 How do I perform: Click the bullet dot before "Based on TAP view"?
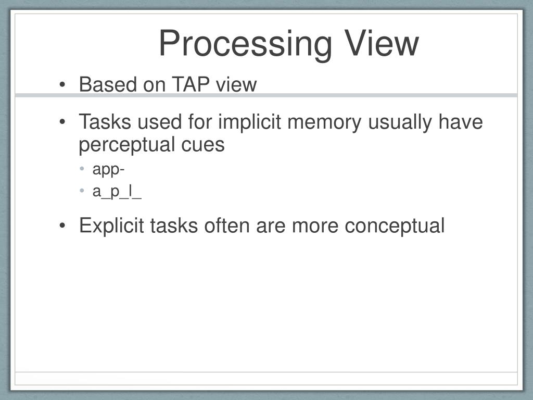[x=62, y=84]
